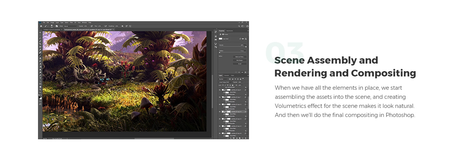
Task: Open the Window menu
Action: coord(84,23)
